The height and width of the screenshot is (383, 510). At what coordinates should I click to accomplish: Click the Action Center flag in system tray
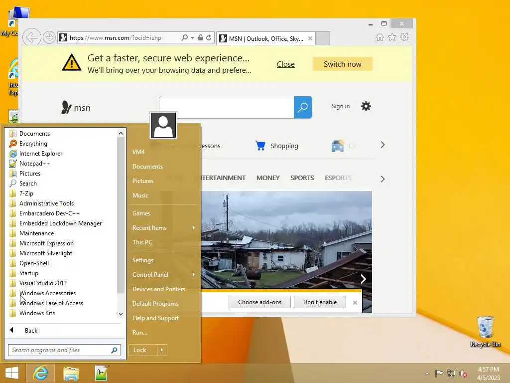coord(439,373)
